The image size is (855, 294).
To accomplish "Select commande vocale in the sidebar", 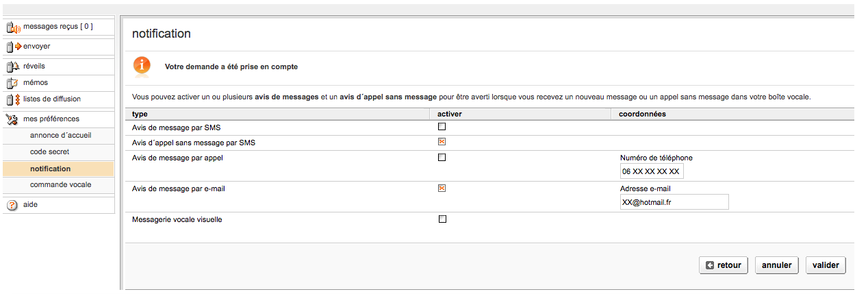I will pos(60,185).
